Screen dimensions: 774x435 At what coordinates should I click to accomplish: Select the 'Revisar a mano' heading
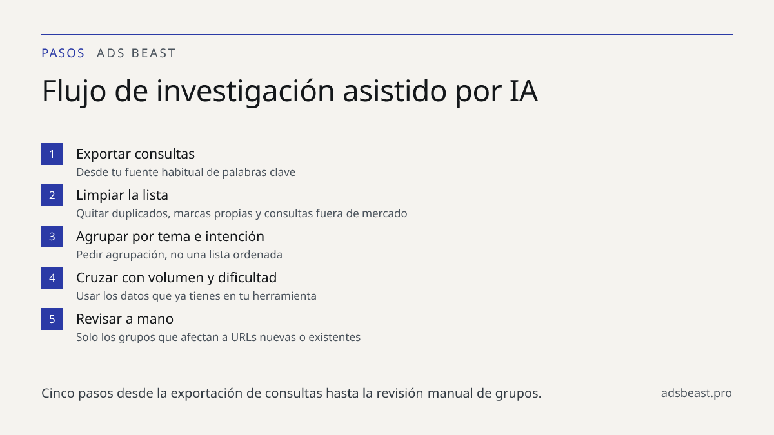(124, 319)
